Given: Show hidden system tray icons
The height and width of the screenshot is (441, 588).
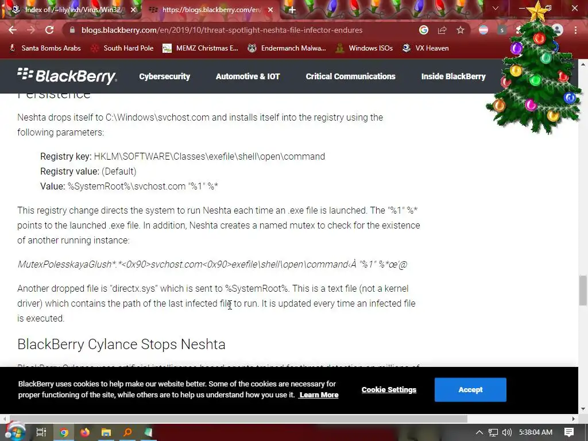Looking at the screenshot, I should tap(479, 432).
